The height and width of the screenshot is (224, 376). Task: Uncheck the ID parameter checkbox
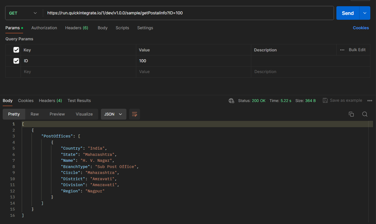(x=16, y=61)
